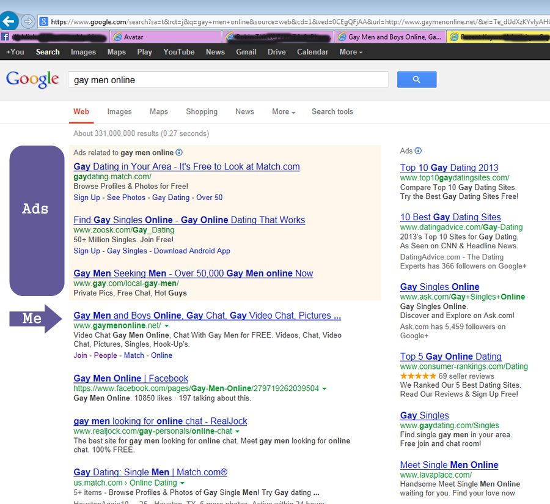This screenshot has width=550, height=504.
Task: Click info icon next to right-column Ads
Action: (x=418, y=150)
